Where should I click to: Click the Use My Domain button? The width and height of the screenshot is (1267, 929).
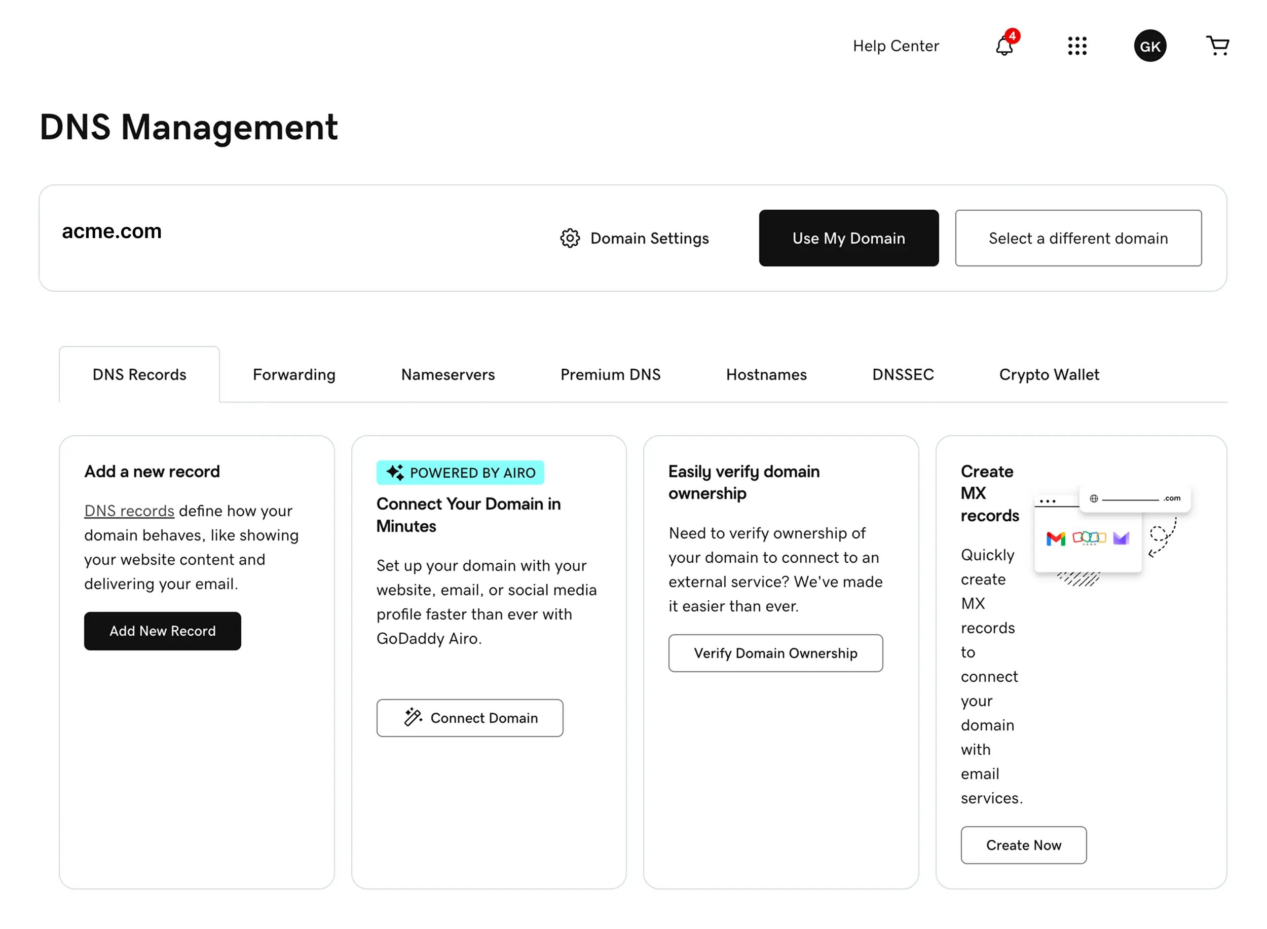point(848,239)
